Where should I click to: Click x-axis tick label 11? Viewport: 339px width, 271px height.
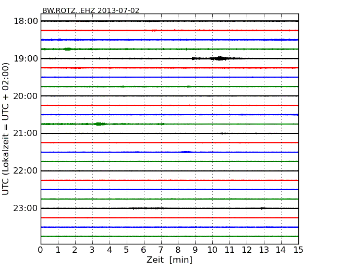pyautogui.click(x=229, y=250)
